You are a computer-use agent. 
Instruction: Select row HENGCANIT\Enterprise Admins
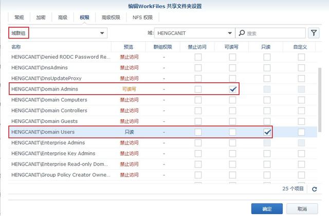tap(162, 143)
